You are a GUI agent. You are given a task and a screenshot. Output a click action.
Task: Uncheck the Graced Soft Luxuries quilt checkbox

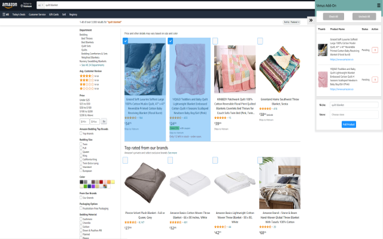(x=125, y=41)
